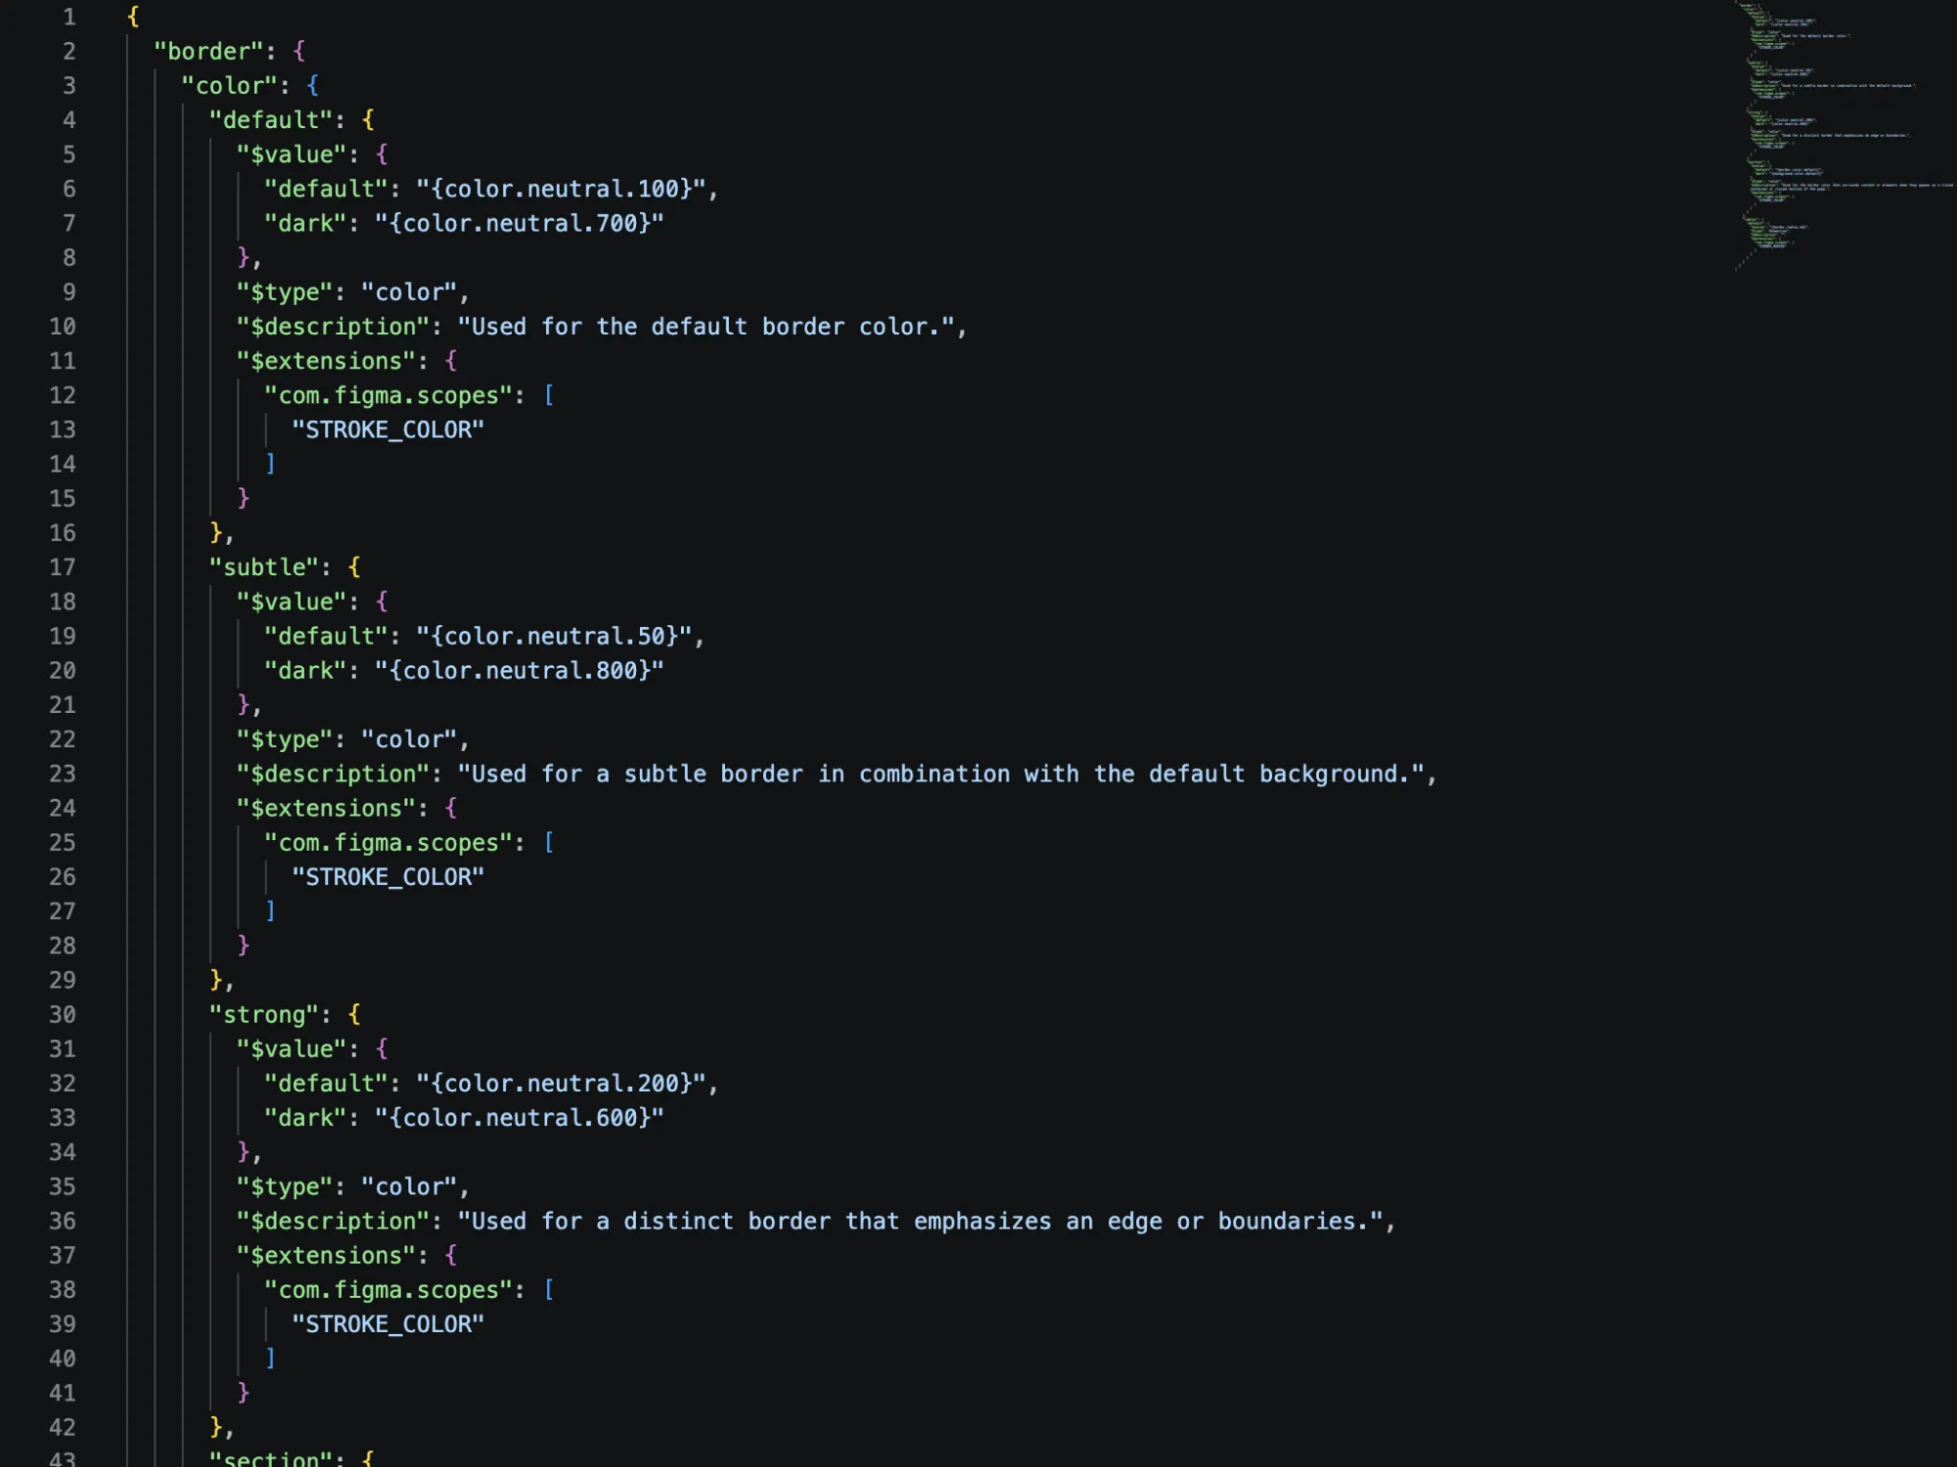Click the "{color.neutral.700}" dark value
1957x1467 pixels.
pyautogui.click(x=520, y=223)
